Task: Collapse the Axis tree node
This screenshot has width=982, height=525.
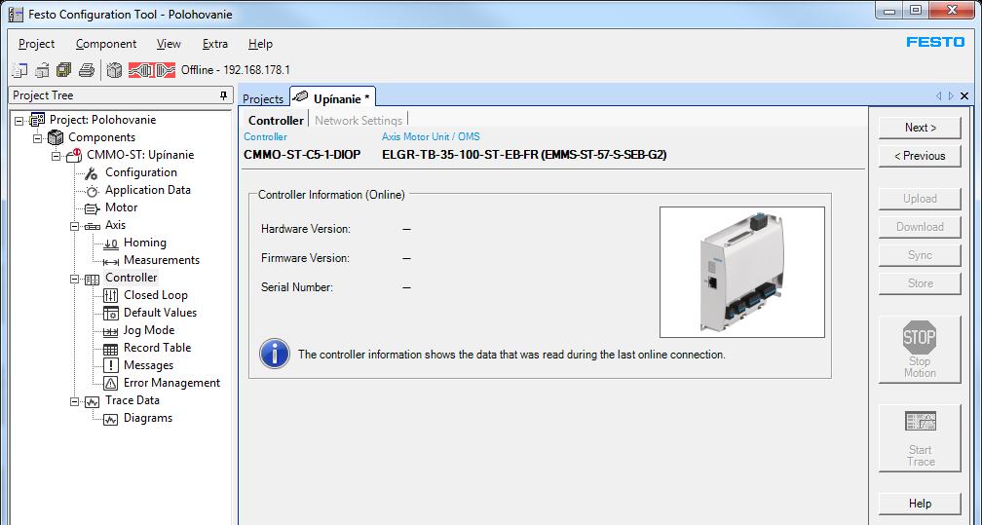Action: 74,226
